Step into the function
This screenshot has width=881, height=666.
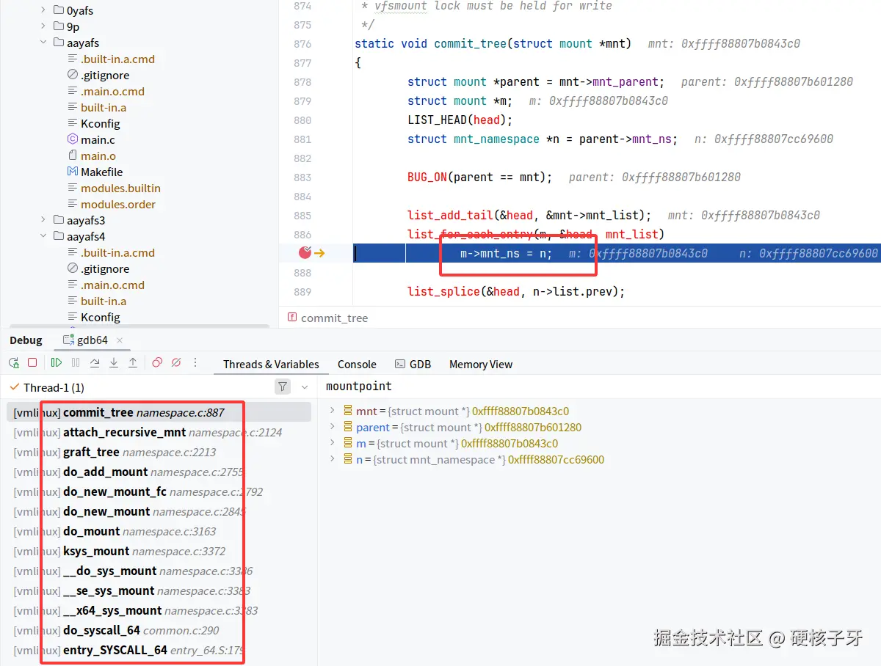[x=114, y=362]
